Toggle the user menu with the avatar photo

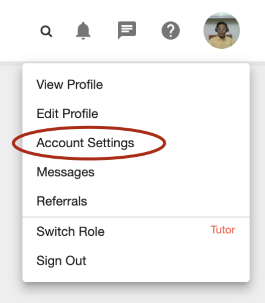[x=222, y=30]
